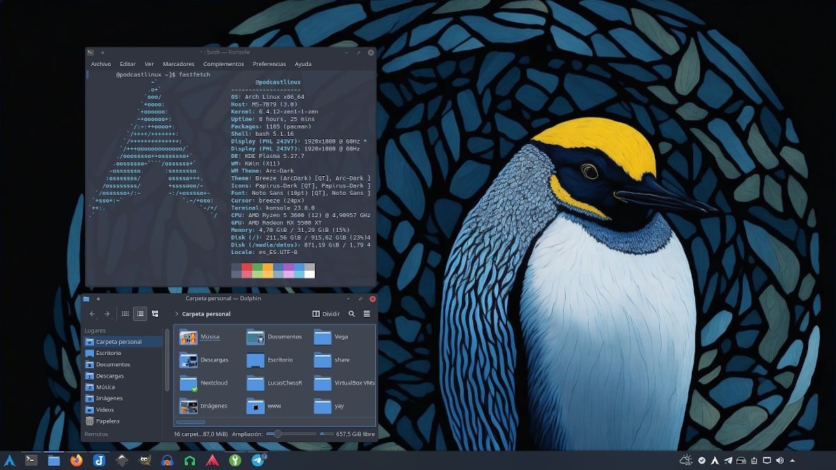Open Inkscape from the taskbar
The image size is (836, 470).
coord(123,460)
